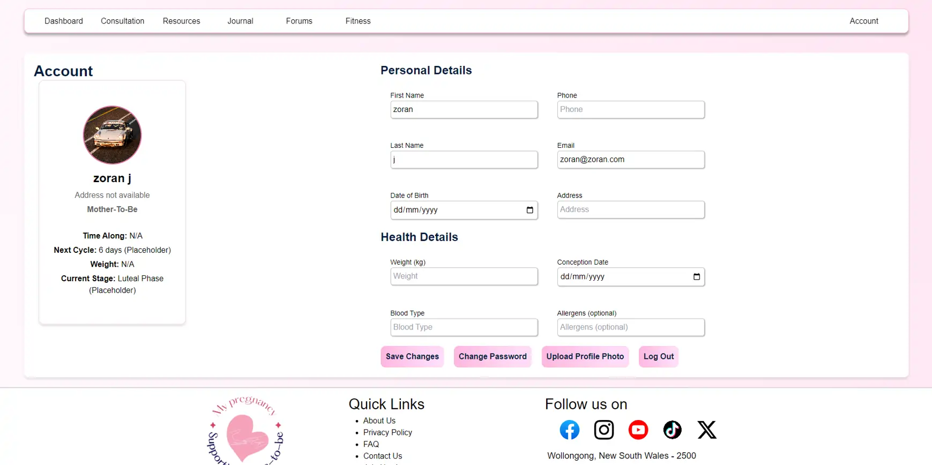Viewport: 932px width, 465px height.
Task: Open the Fitness navigation item
Action: click(x=358, y=21)
